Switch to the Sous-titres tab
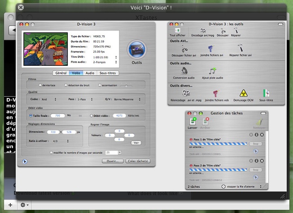Viewport: 293px width, 213px height. pos(108,73)
